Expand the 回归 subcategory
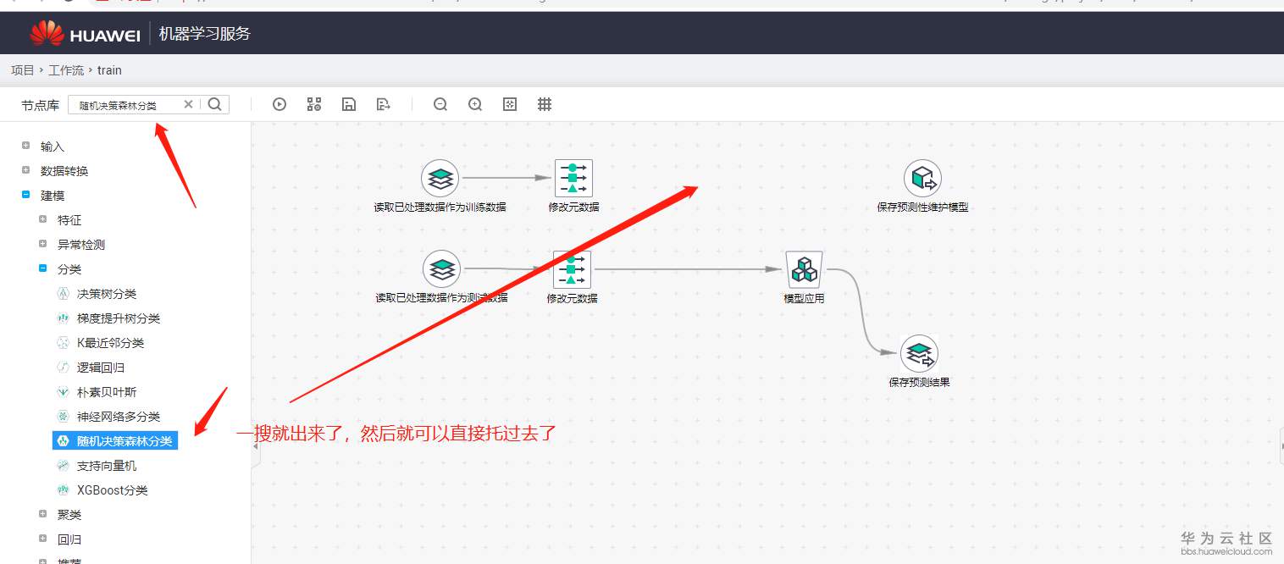Screen dimensions: 1284x564 coord(42,539)
